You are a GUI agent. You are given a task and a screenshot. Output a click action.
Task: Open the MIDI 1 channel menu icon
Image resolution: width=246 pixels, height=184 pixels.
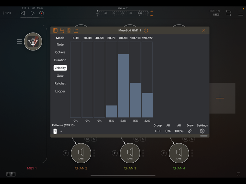point(19,41)
